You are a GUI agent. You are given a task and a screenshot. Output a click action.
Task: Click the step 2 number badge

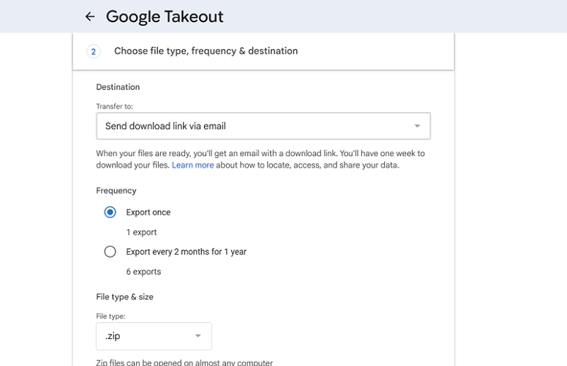[x=94, y=51]
